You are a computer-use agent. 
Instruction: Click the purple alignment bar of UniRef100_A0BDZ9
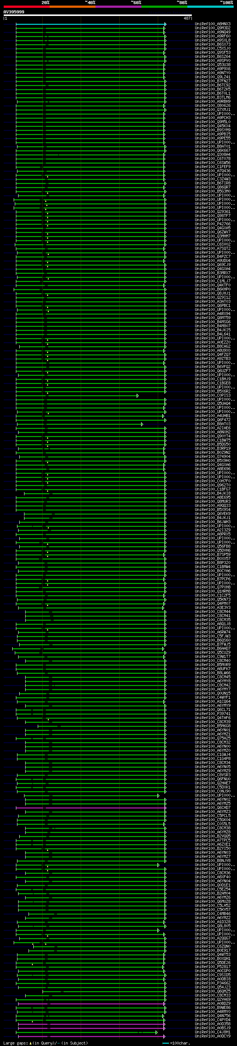(x=91, y=1004)
